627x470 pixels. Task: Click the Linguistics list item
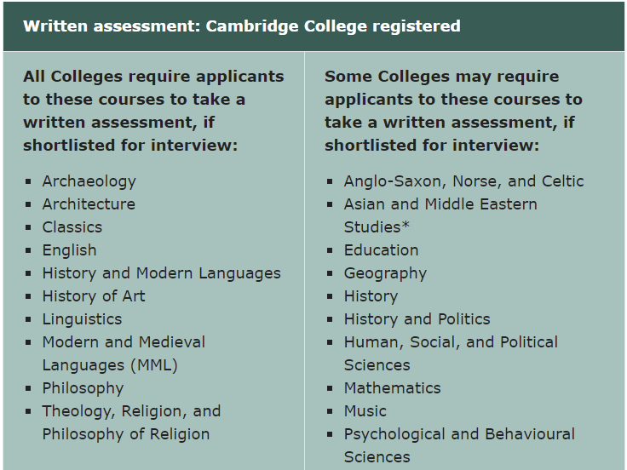82,319
